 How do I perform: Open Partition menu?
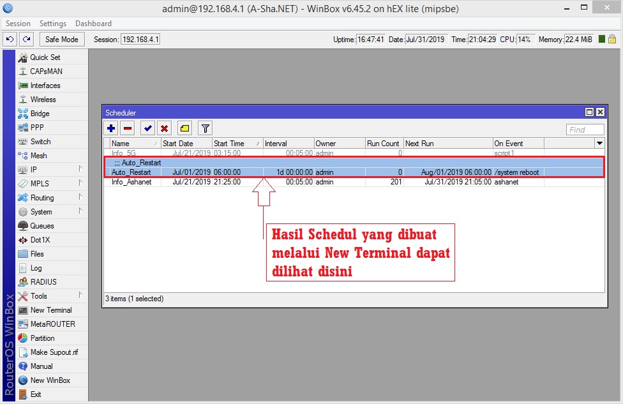42,338
